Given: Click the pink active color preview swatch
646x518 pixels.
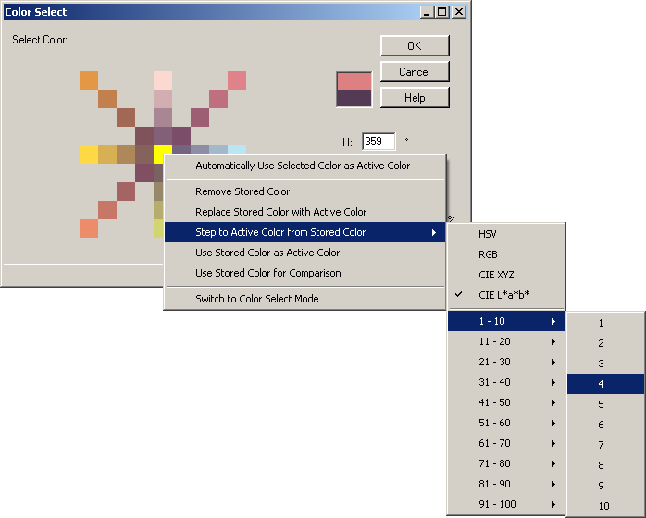Looking at the screenshot, I should click(354, 81).
